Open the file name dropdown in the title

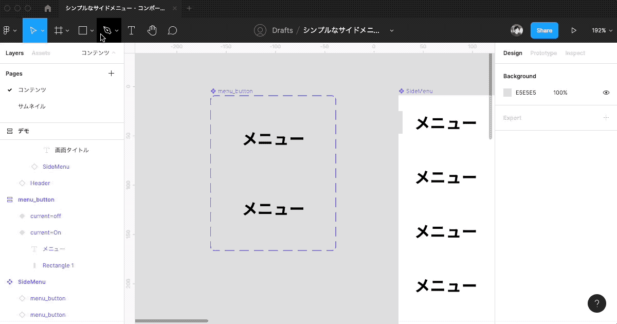click(392, 30)
